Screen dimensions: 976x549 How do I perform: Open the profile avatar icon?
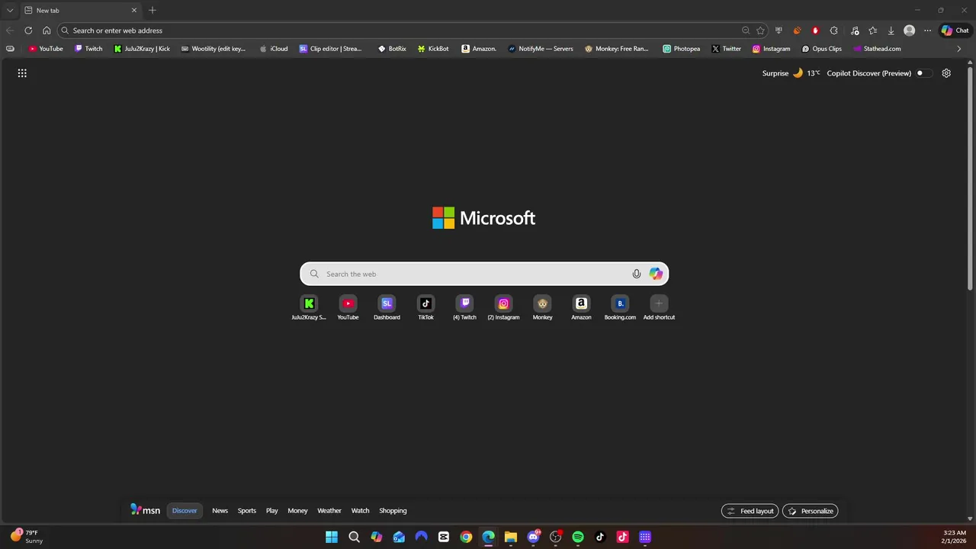click(909, 30)
